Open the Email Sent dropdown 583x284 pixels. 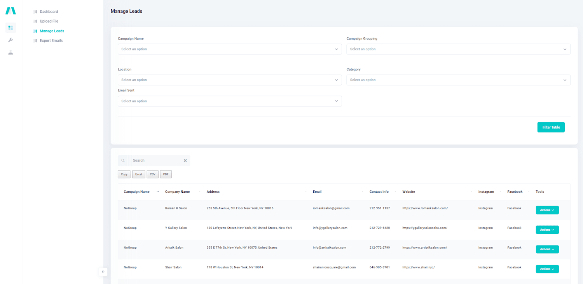(230, 101)
